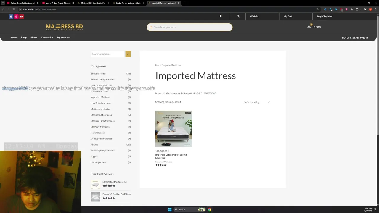Open the Default sorting dropdown
Viewport: 379px width, 213px height.
click(x=256, y=102)
